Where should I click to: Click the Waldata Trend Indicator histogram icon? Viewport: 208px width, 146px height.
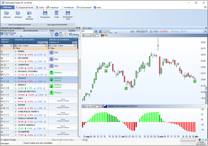[105, 106]
